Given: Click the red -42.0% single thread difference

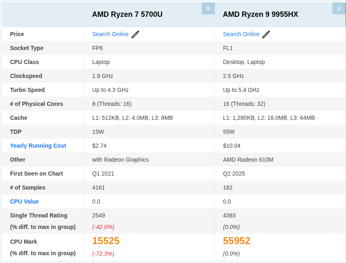Looking at the screenshot, I should click(103, 227).
